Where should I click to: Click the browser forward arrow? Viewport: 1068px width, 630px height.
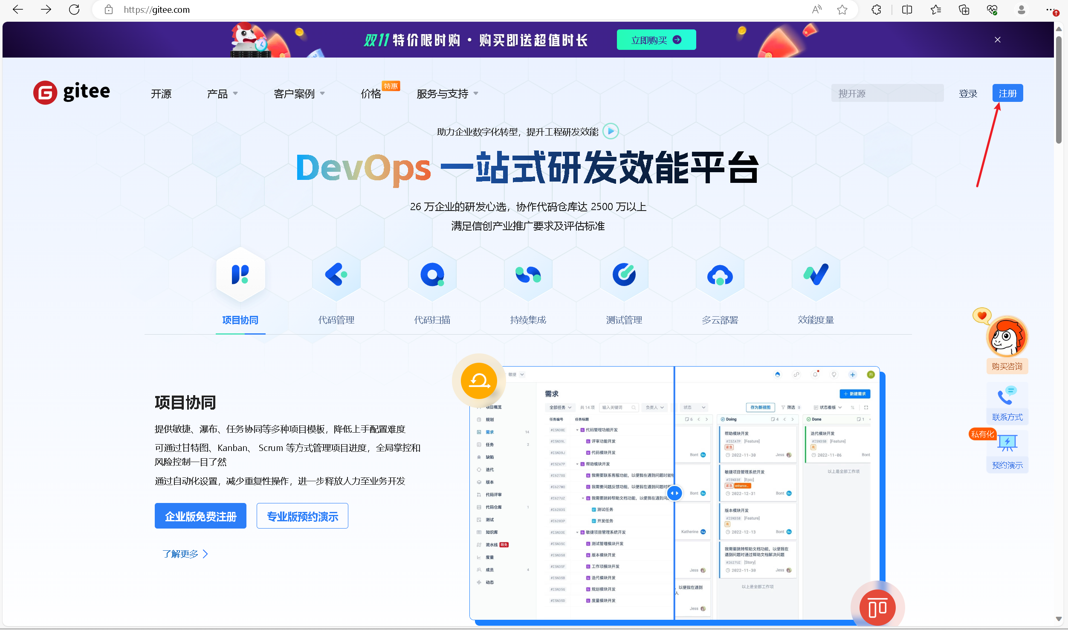click(46, 9)
